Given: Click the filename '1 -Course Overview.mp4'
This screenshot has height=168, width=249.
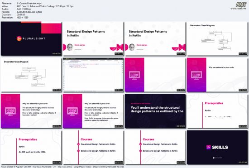Looking at the screenshot, I should (29, 3).
